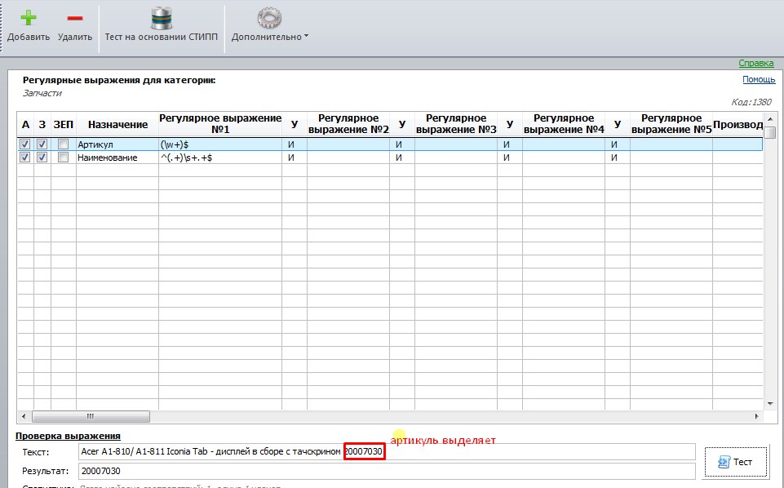Click the ЗЕП column header
This screenshot has height=488, width=784.
63,124
